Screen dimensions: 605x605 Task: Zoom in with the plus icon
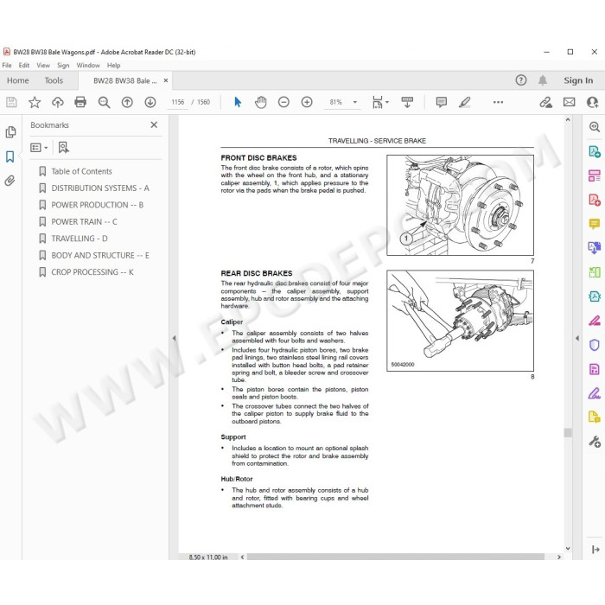click(307, 102)
